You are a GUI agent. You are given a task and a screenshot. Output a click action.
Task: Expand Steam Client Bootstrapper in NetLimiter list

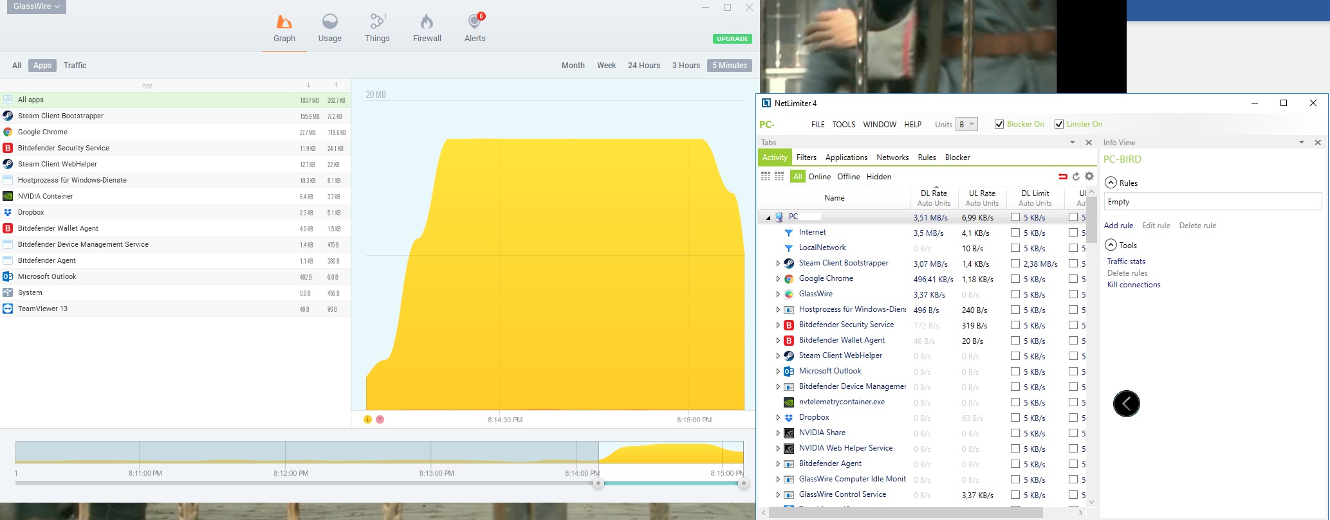[x=777, y=264]
